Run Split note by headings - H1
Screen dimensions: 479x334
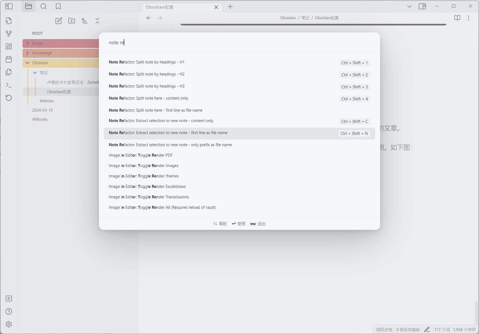click(x=239, y=62)
